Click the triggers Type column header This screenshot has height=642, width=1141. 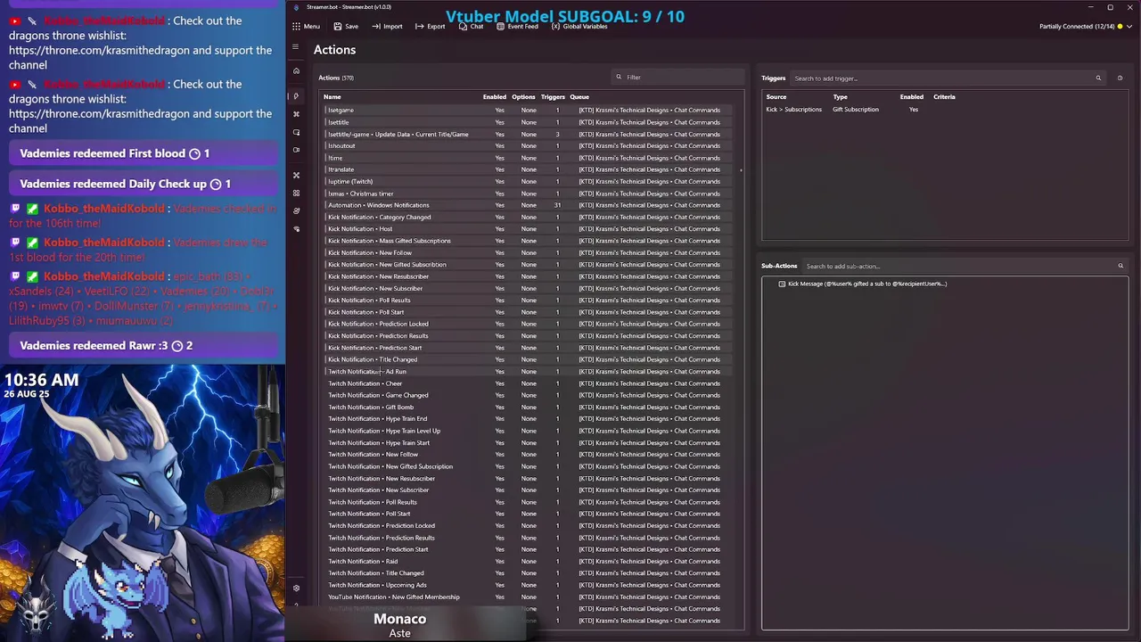click(840, 97)
